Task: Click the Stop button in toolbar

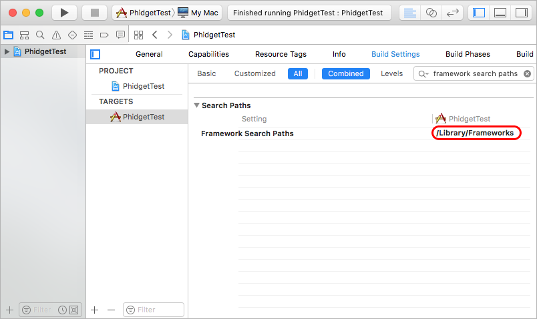Action: click(94, 13)
